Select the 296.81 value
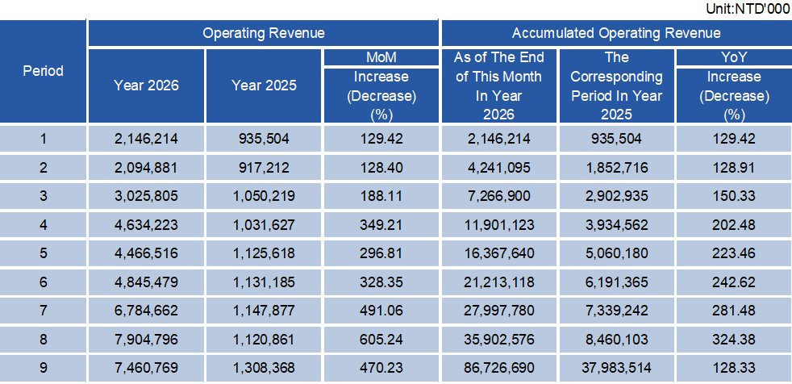Viewport: 792px width, 384px height. pyautogui.click(x=381, y=253)
